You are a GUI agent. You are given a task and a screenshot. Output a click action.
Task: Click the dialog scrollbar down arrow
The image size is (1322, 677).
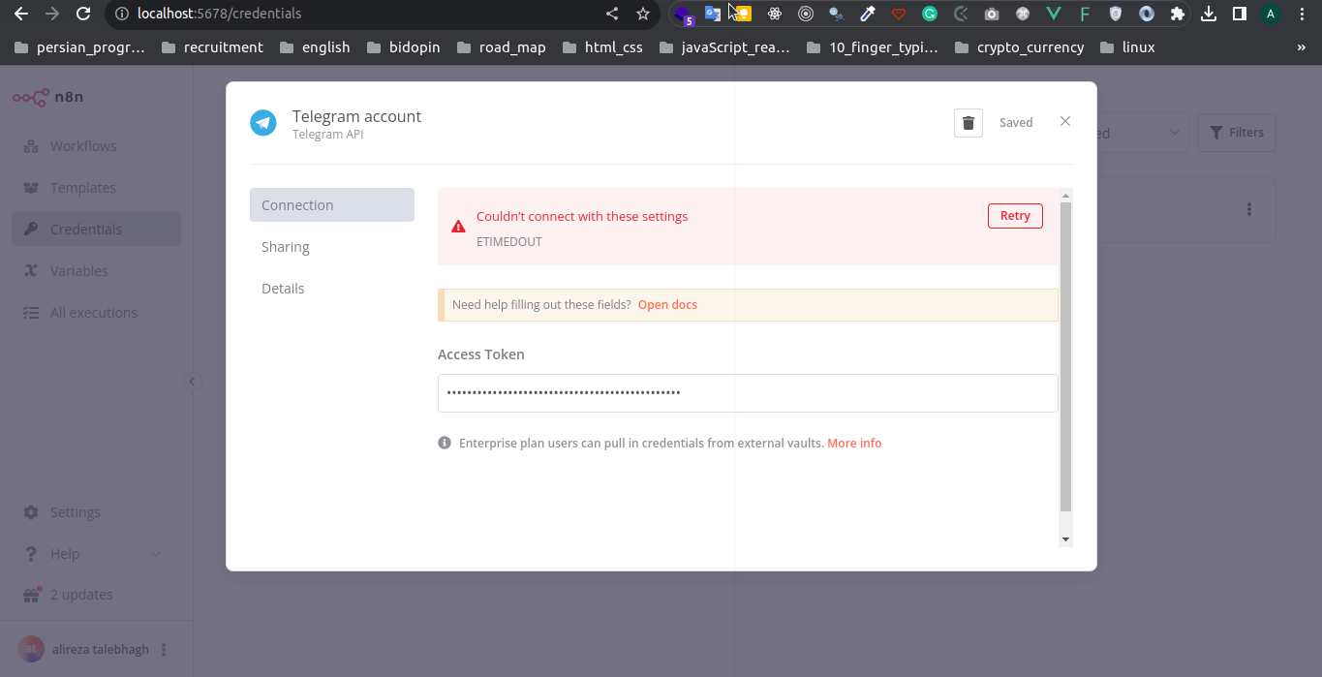pos(1065,539)
